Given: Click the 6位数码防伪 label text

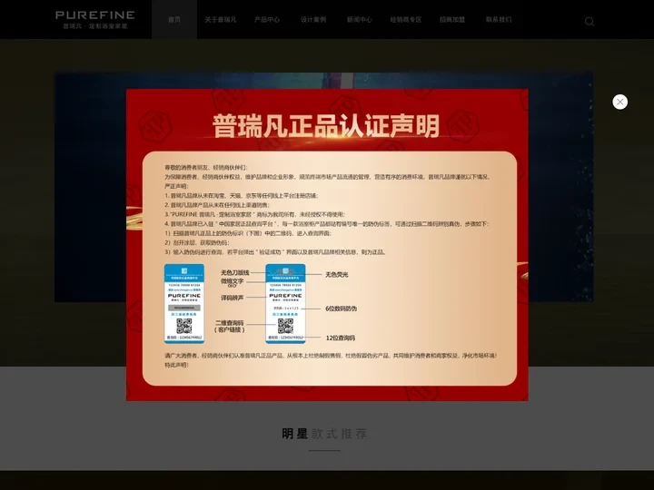Looking at the screenshot, I should tap(342, 309).
